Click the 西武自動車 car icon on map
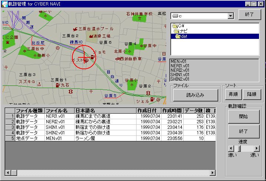The width and height of the screenshot is (266, 181). coord(118,59)
